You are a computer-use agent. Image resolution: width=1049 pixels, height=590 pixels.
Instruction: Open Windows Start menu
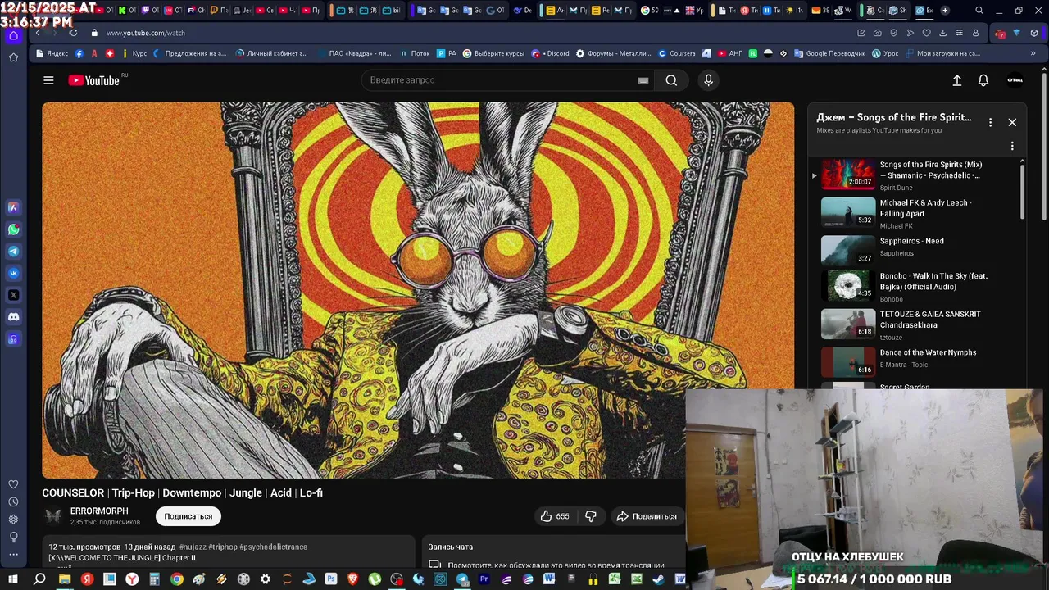(x=13, y=579)
